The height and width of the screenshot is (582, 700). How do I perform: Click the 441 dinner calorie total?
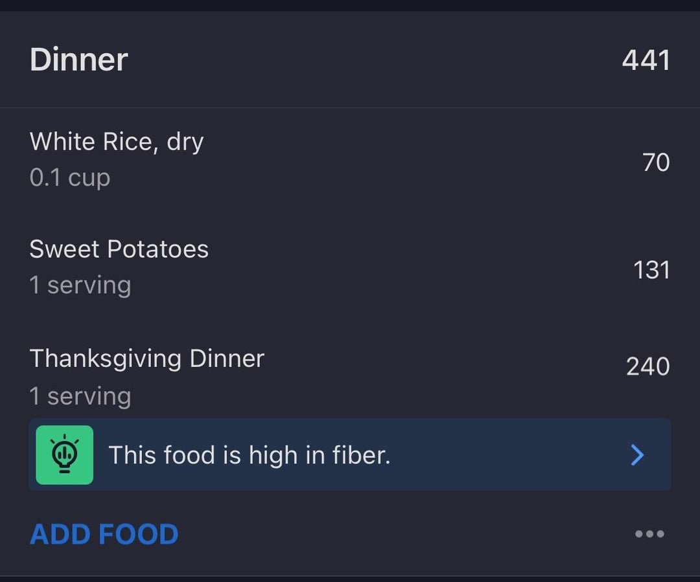646,60
